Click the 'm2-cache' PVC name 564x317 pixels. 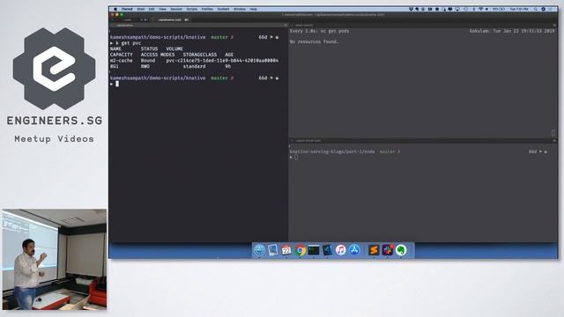(x=122, y=61)
